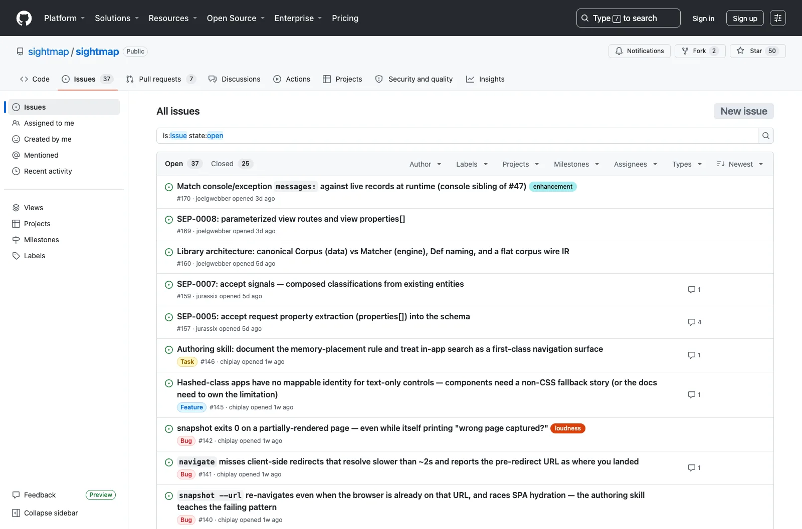Filter issues by Author dropdown
The height and width of the screenshot is (529, 802).
pos(425,164)
